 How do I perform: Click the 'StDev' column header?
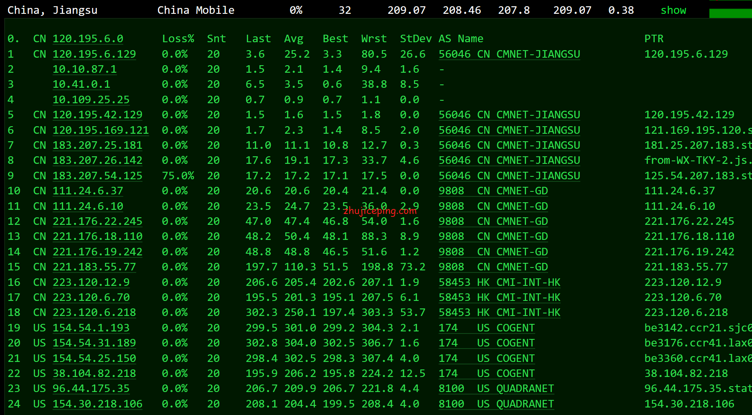[x=416, y=39]
